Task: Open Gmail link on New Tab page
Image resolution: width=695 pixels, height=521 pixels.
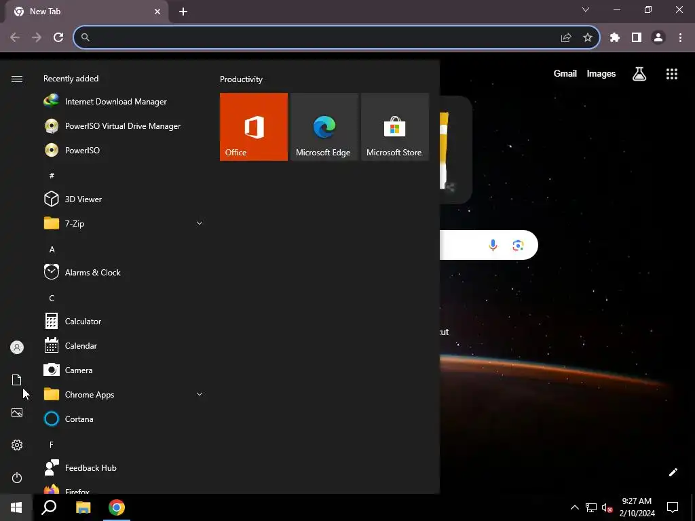Action: (x=565, y=73)
